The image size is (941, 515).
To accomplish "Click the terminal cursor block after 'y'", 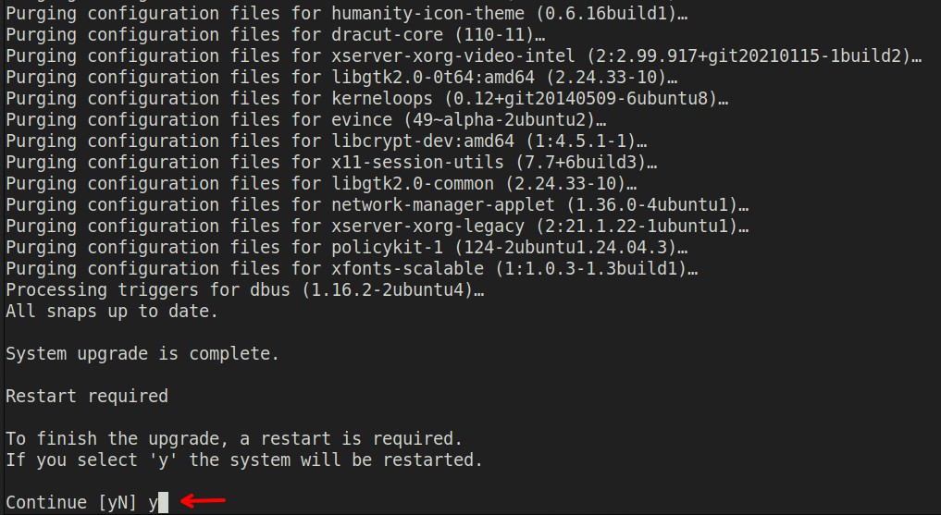I will 164,503.
